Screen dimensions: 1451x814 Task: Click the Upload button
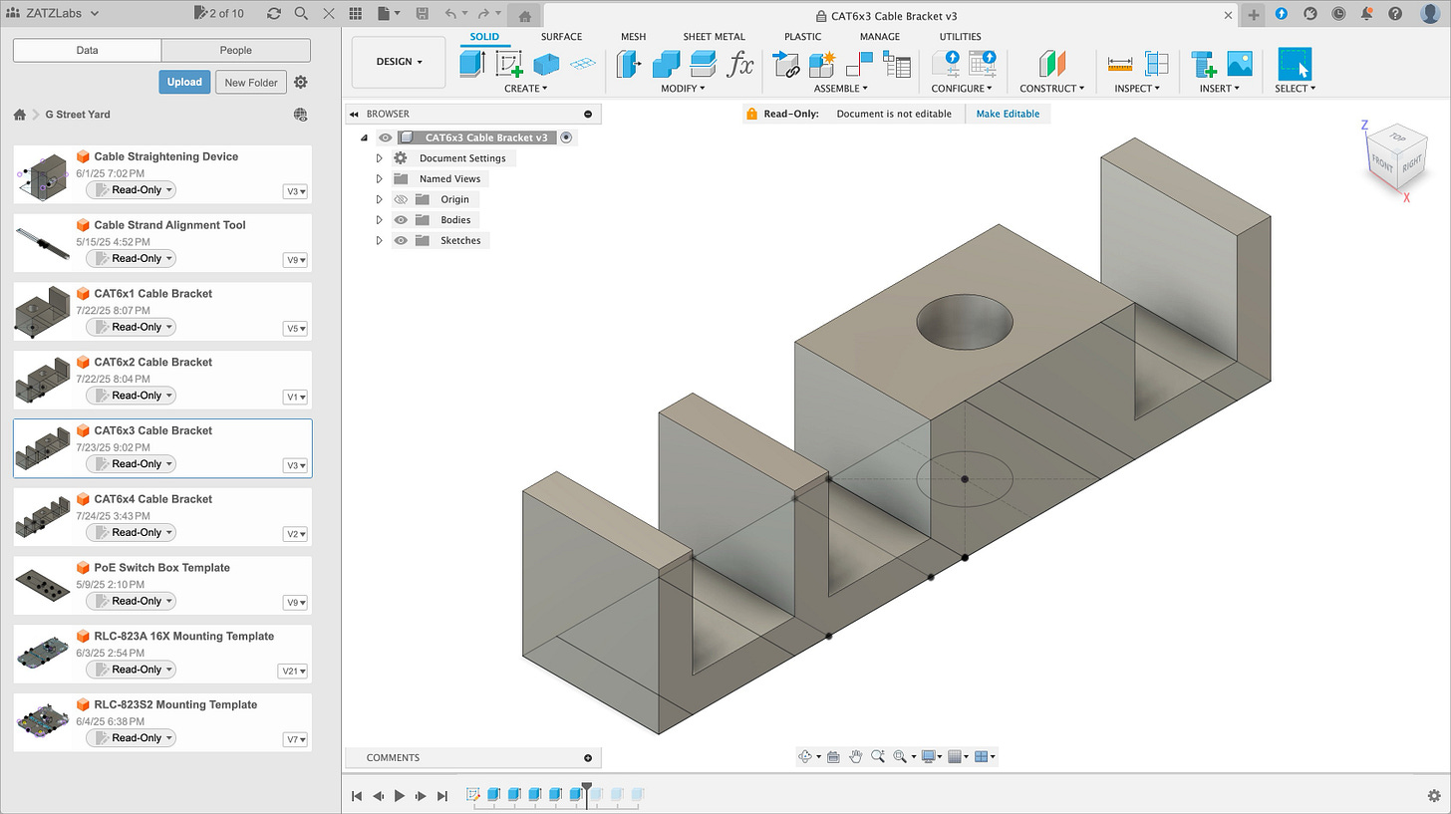click(184, 82)
